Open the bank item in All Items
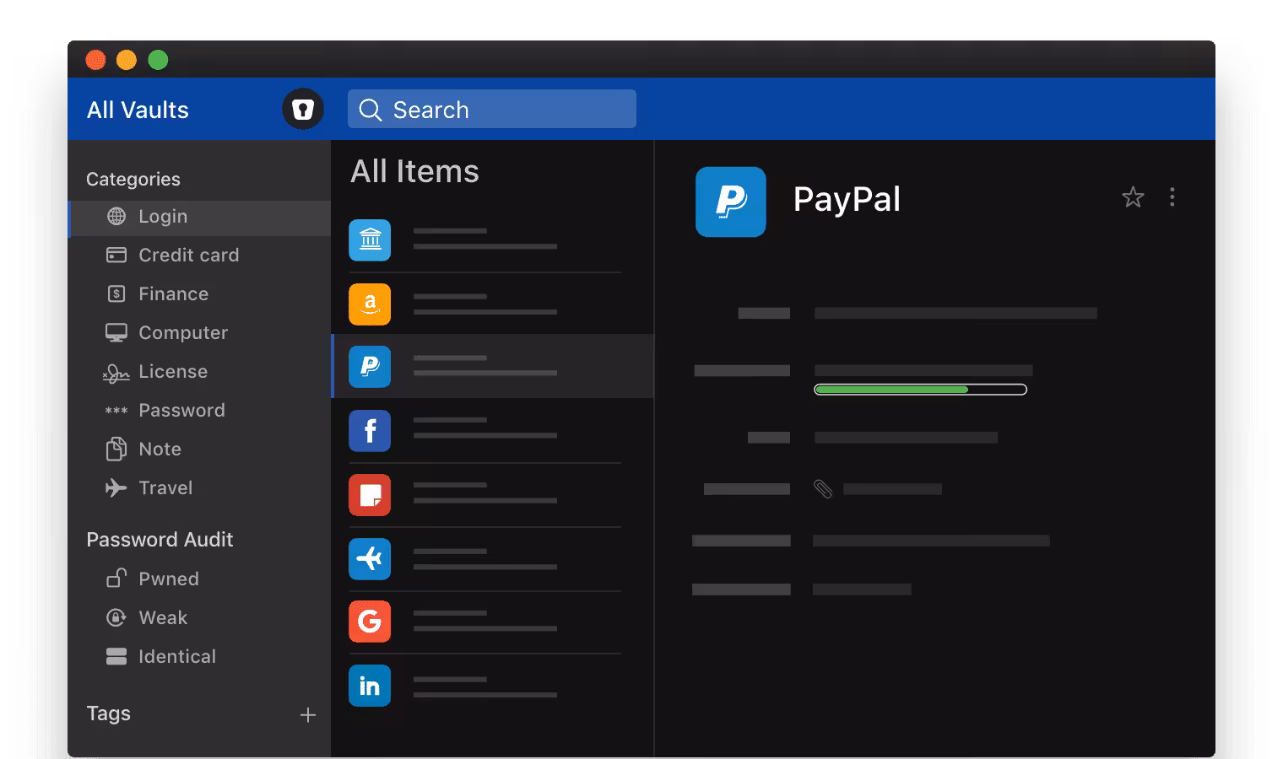 click(370, 240)
